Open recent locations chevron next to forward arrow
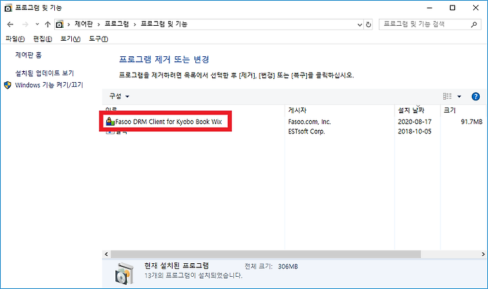 (37, 24)
